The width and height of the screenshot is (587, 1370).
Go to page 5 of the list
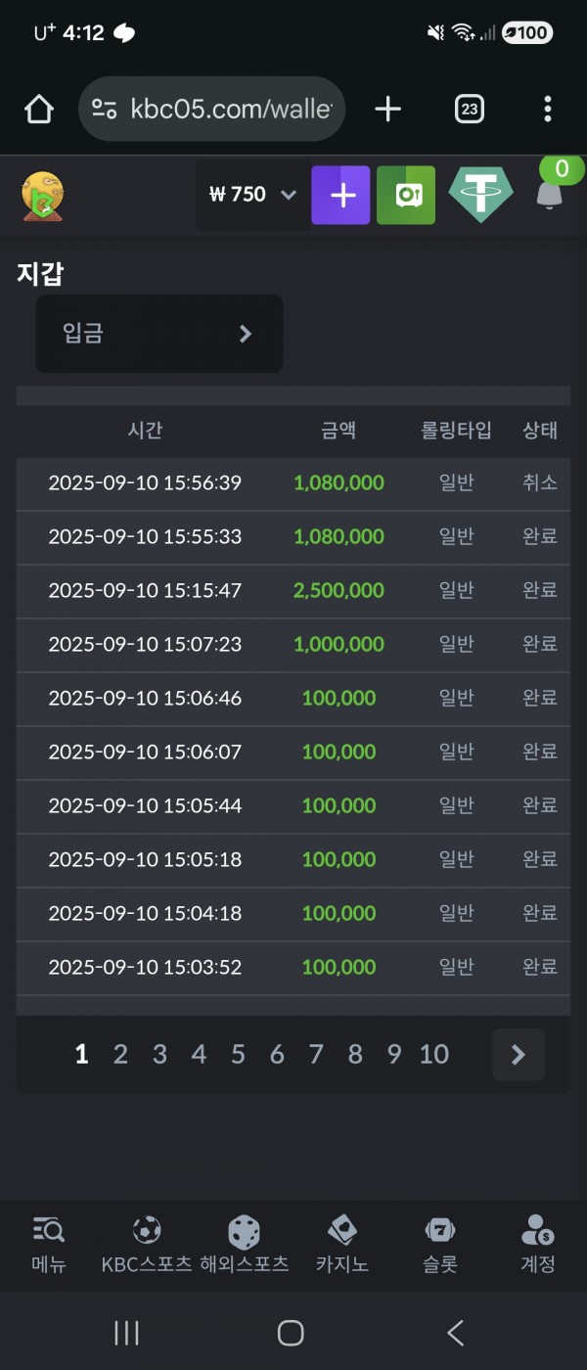pos(238,1054)
